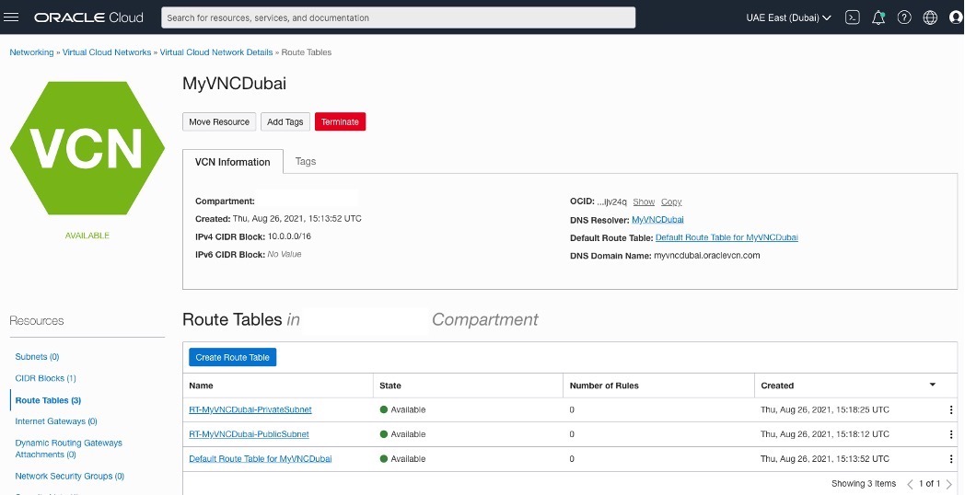Select Network Security Groups (0) in Resources
Screen dimensions: 965x495
(x=70, y=476)
